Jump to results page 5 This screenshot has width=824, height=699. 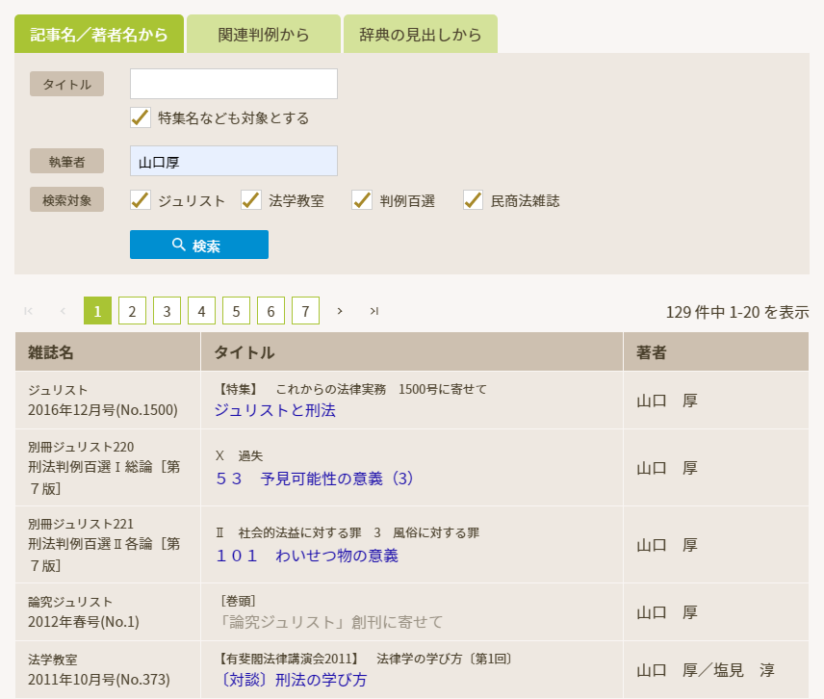(x=237, y=311)
